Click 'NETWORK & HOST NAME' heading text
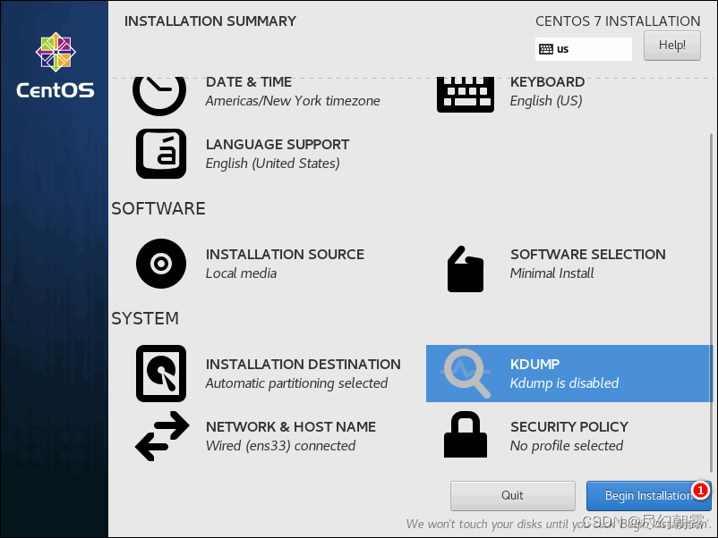The image size is (718, 538). (291, 427)
